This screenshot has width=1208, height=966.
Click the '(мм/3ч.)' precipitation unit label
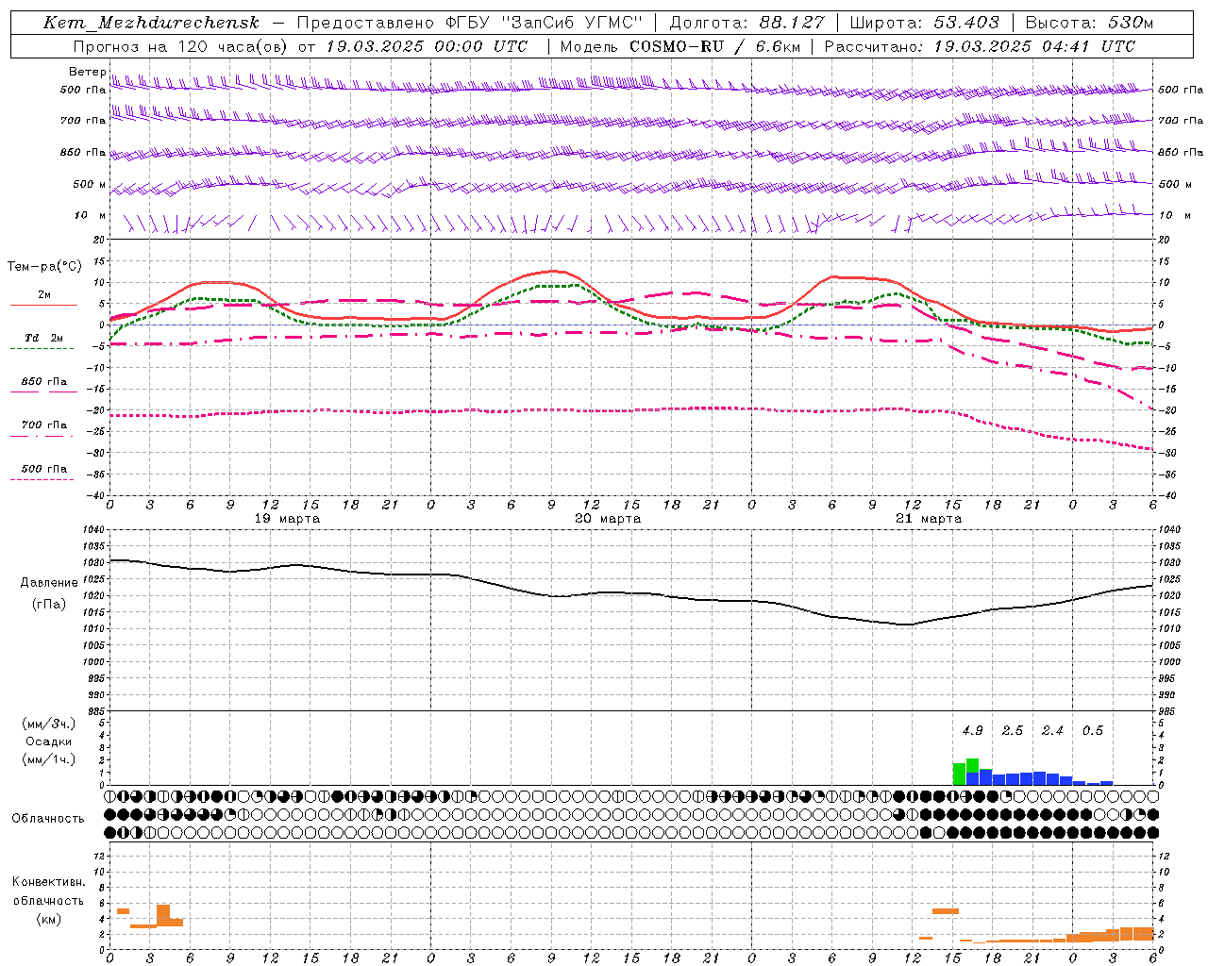[x=49, y=724]
